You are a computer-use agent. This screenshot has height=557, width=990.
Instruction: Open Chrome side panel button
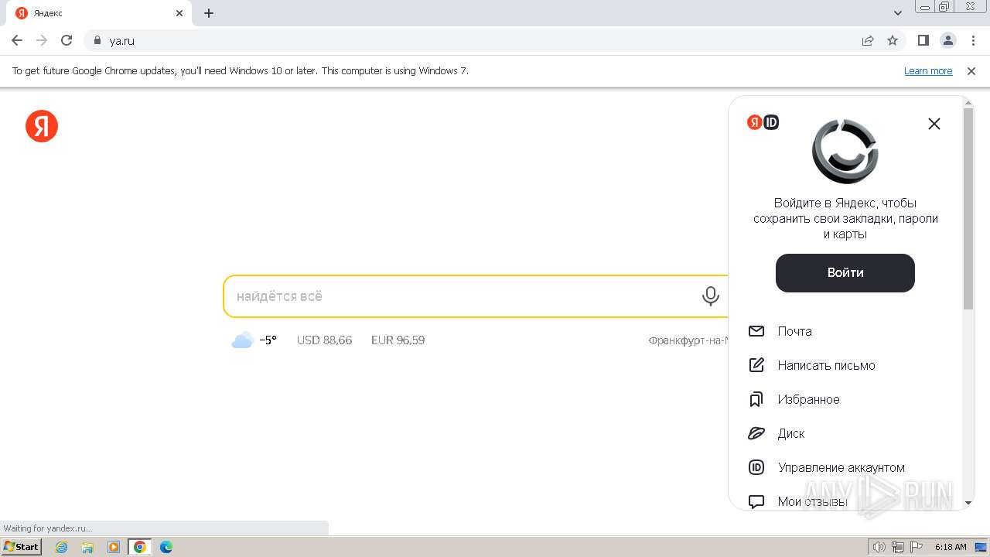pyautogui.click(x=923, y=40)
